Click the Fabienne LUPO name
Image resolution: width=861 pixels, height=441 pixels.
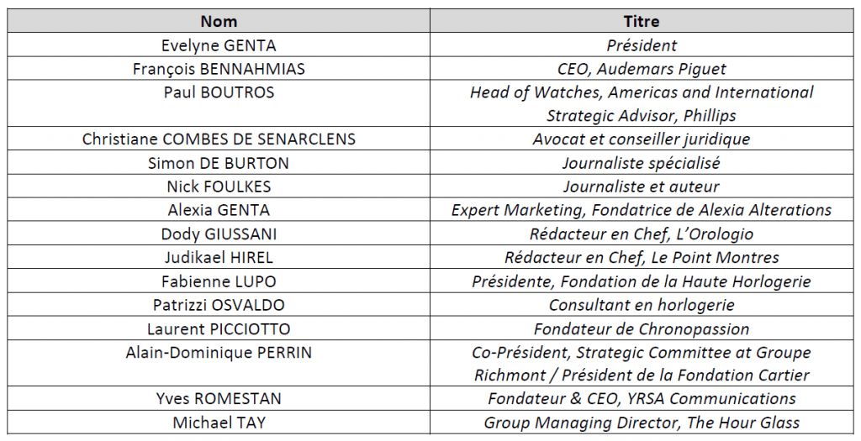[219, 281]
